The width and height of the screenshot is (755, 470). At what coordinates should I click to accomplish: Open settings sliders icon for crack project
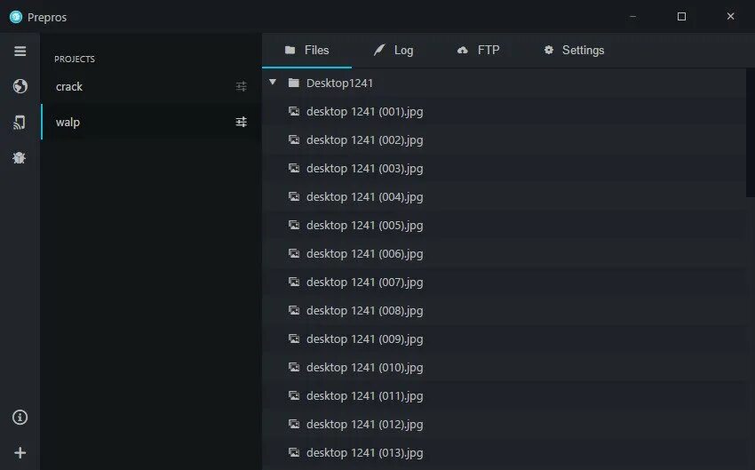(x=242, y=87)
